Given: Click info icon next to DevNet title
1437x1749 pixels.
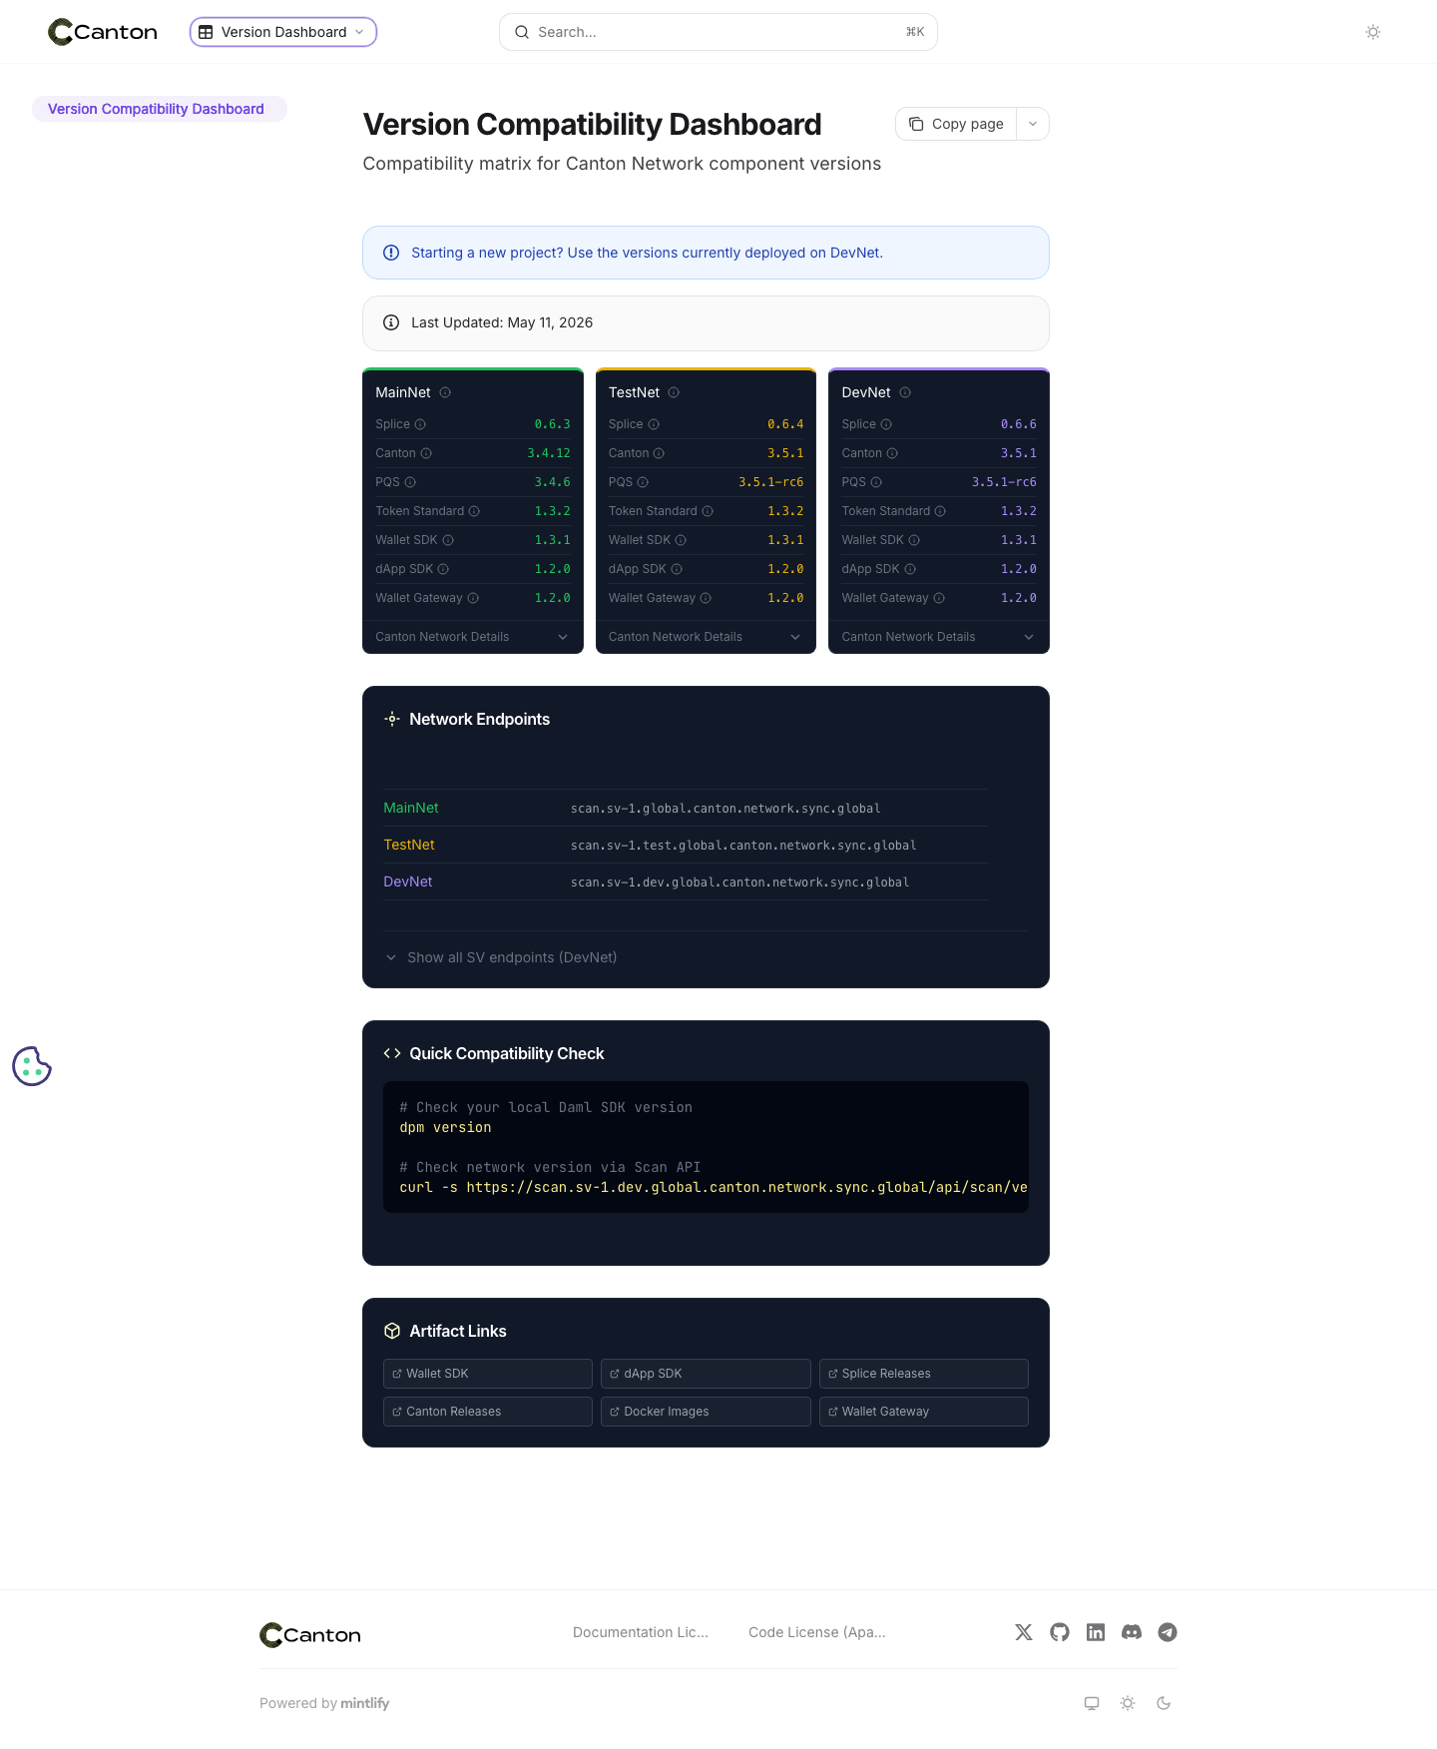Looking at the screenshot, I should point(905,392).
